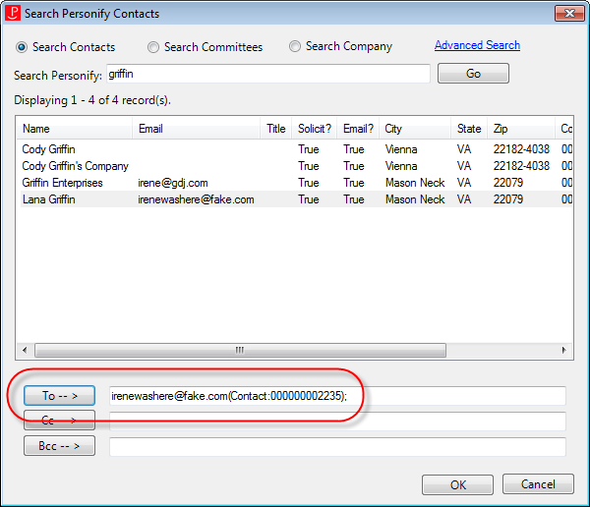The width and height of the screenshot is (590, 507).
Task: Click the Go button
Action: [473, 74]
